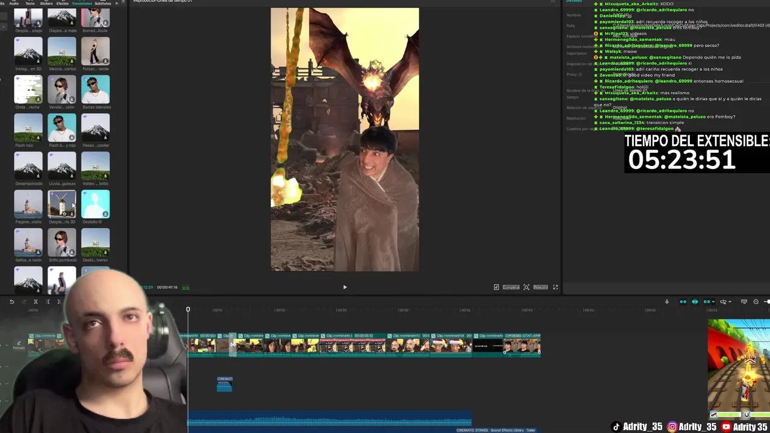The height and width of the screenshot is (433, 770).
Task: Select the Desempolvado transition
Action: 28,166
